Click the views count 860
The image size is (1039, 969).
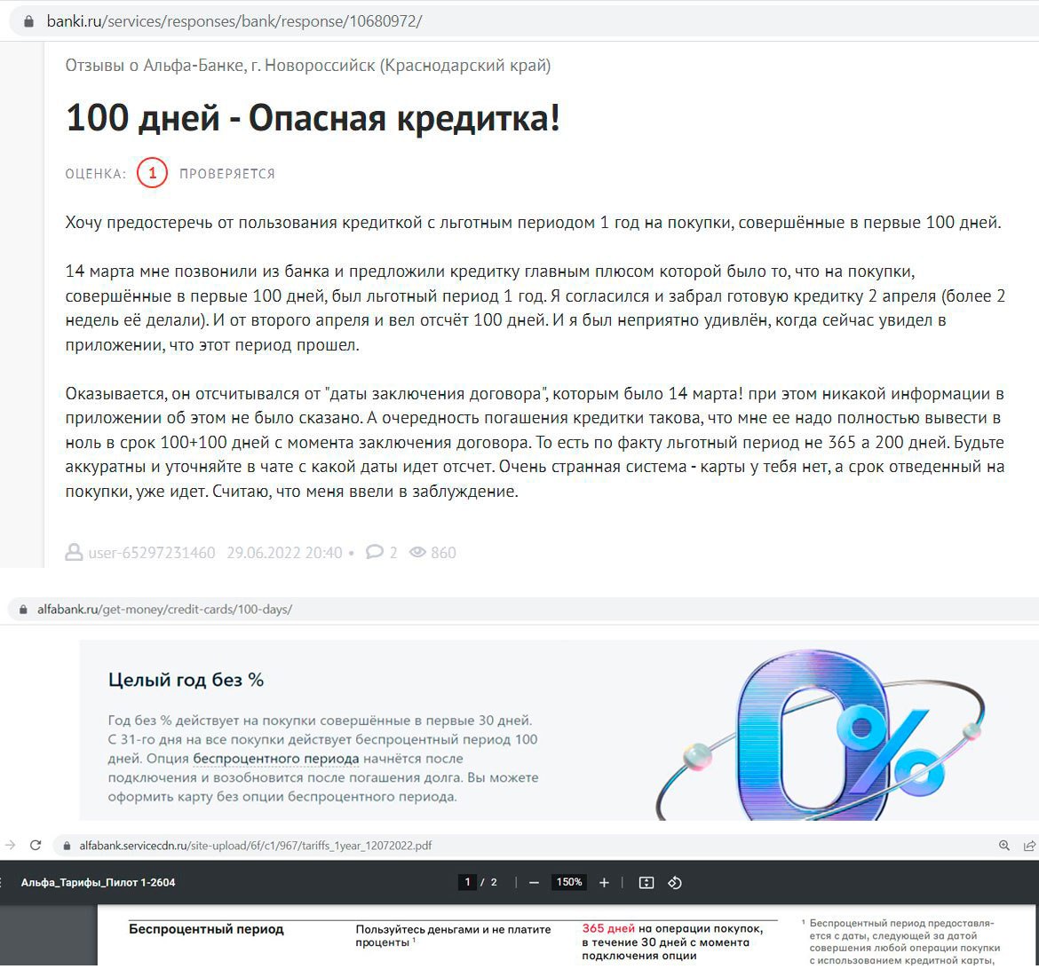click(443, 553)
